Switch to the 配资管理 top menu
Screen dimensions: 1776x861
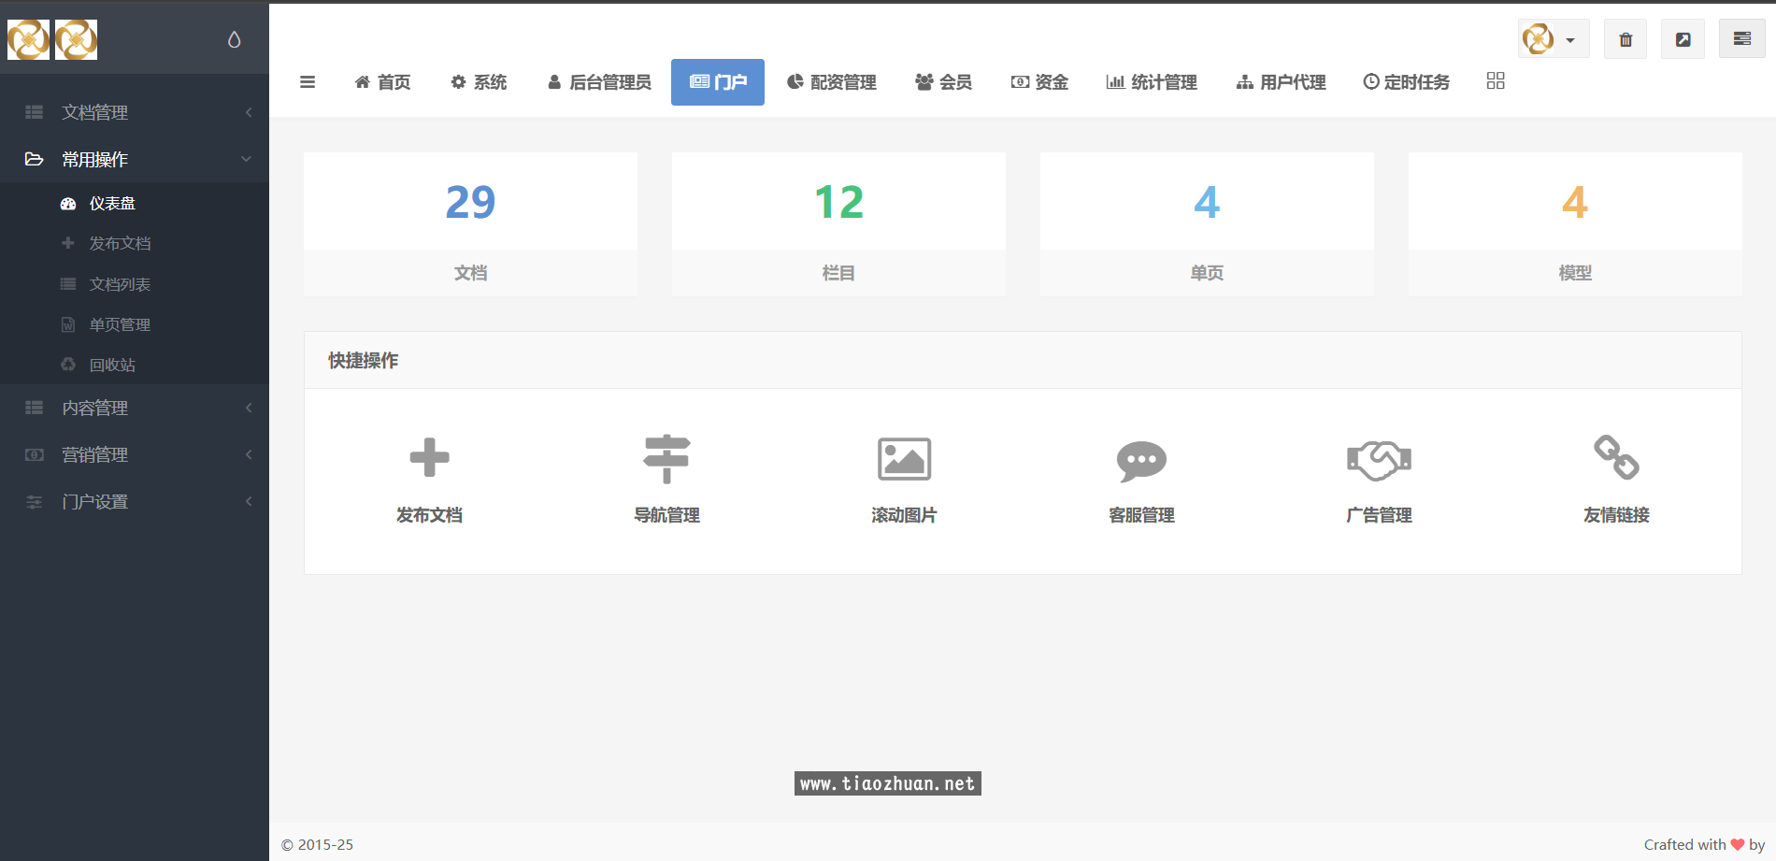832,82
